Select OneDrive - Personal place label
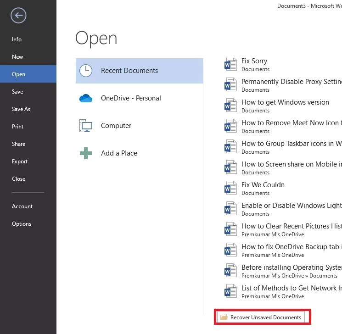342x334 pixels. coord(131,98)
